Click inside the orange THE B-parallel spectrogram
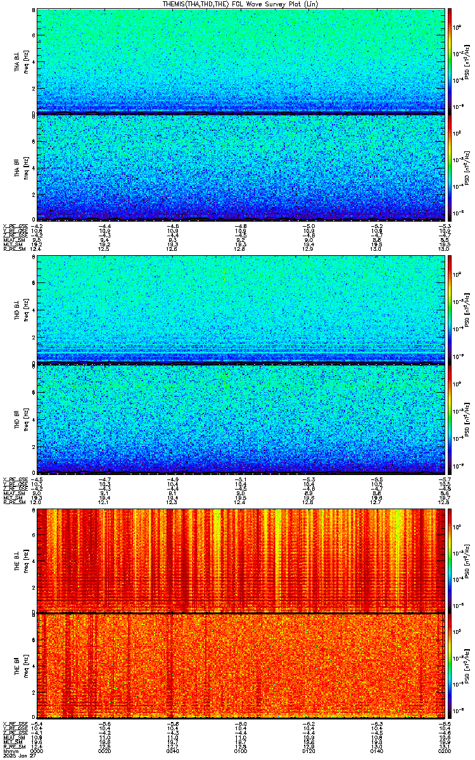 pos(241,666)
